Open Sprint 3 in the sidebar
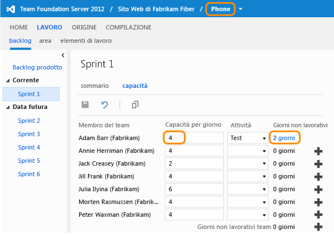 [x=29, y=134]
